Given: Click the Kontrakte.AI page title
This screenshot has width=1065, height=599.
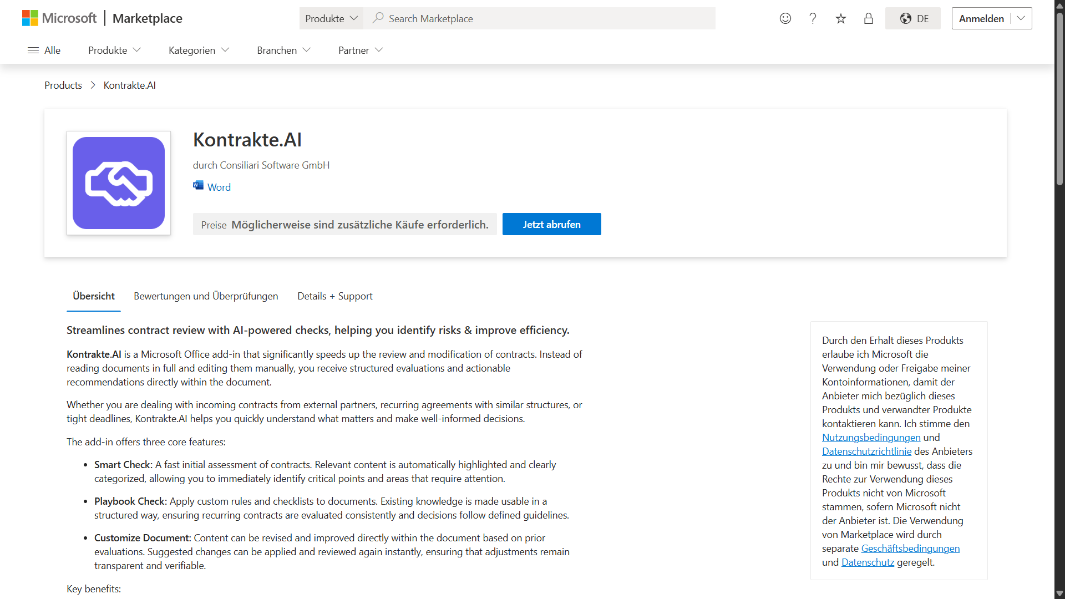Looking at the screenshot, I should (247, 140).
